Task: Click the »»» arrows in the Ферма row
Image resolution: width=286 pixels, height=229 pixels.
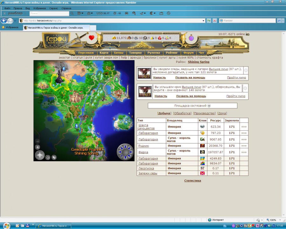Action: pos(244,152)
